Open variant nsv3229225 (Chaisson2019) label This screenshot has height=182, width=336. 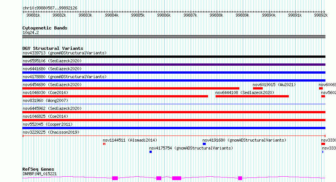[x=51, y=132]
